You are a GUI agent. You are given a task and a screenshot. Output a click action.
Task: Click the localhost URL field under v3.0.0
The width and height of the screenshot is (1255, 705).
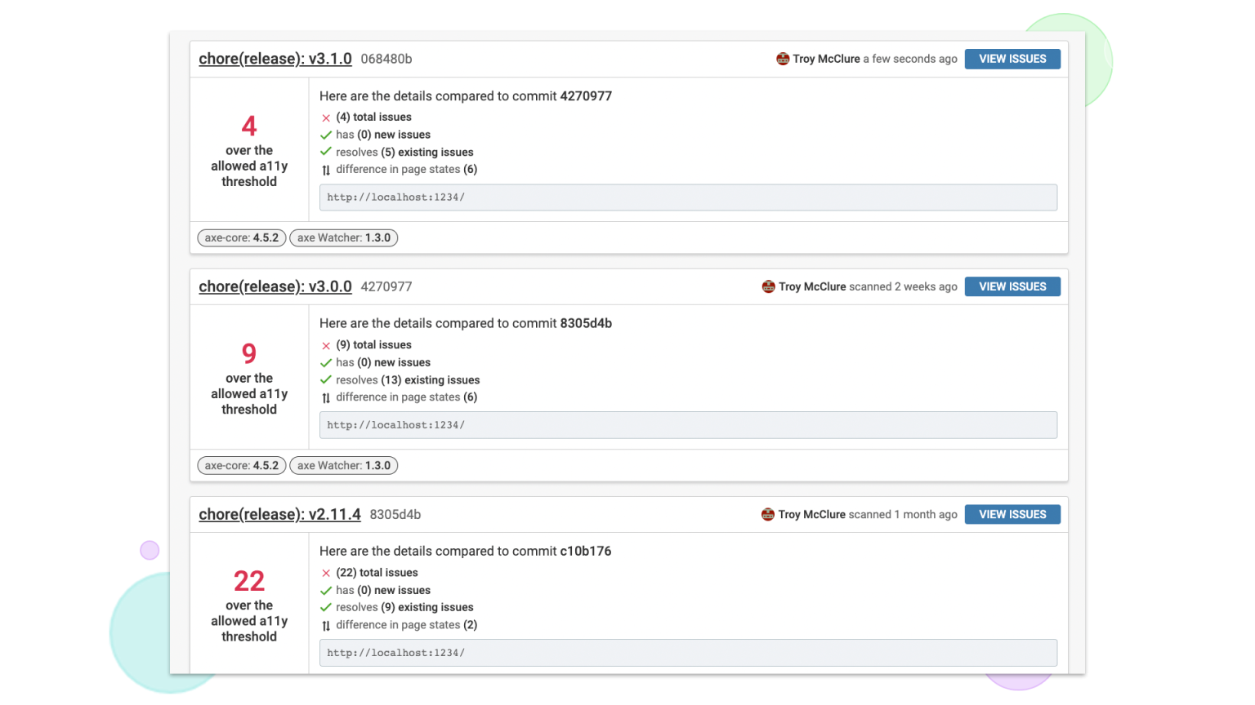click(688, 425)
